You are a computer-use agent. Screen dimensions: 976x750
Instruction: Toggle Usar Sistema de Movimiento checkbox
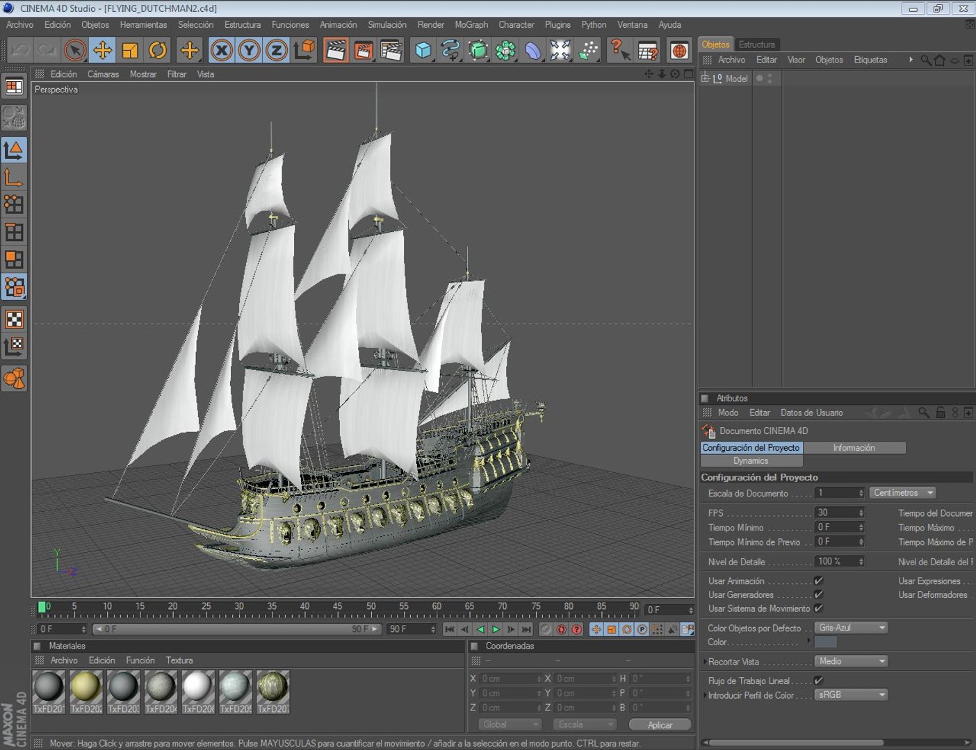point(818,608)
